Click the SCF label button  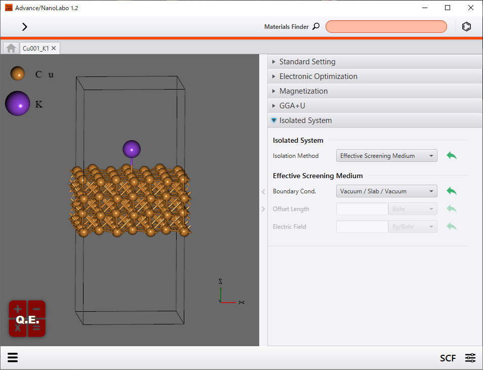tap(448, 358)
